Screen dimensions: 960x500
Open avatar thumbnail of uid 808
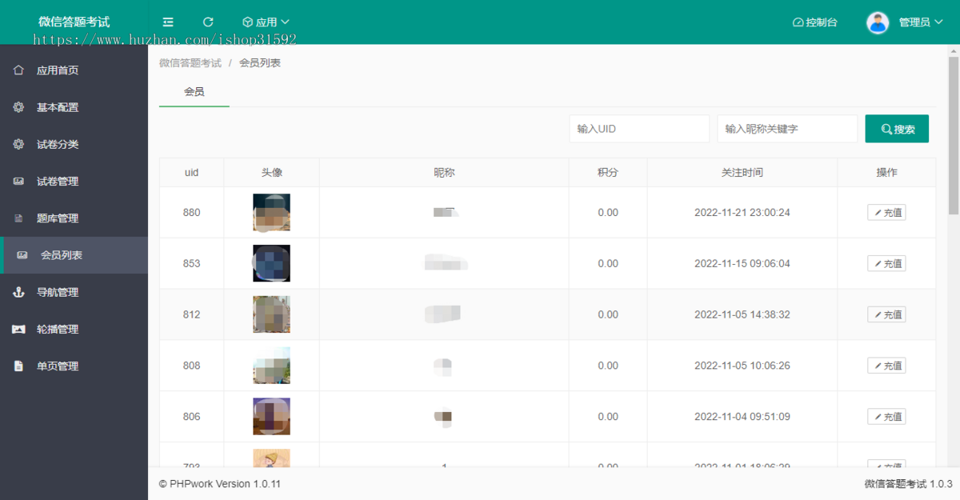[271, 366]
